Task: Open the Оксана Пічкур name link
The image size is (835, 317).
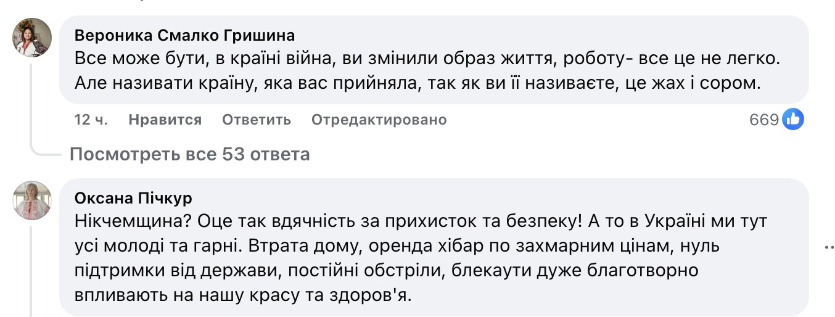Action: click(133, 198)
